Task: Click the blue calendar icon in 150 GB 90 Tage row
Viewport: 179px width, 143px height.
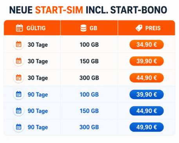Action: [19, 111]
